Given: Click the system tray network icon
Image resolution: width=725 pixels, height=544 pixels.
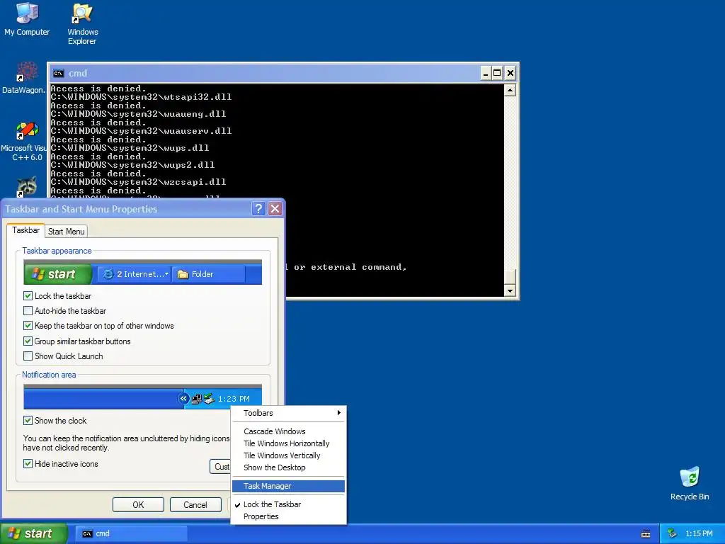Looking at the screenshot, I should point(672,533).
